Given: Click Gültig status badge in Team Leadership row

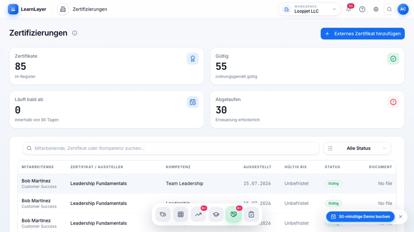Looking at the screenshot, I should 333,183.
